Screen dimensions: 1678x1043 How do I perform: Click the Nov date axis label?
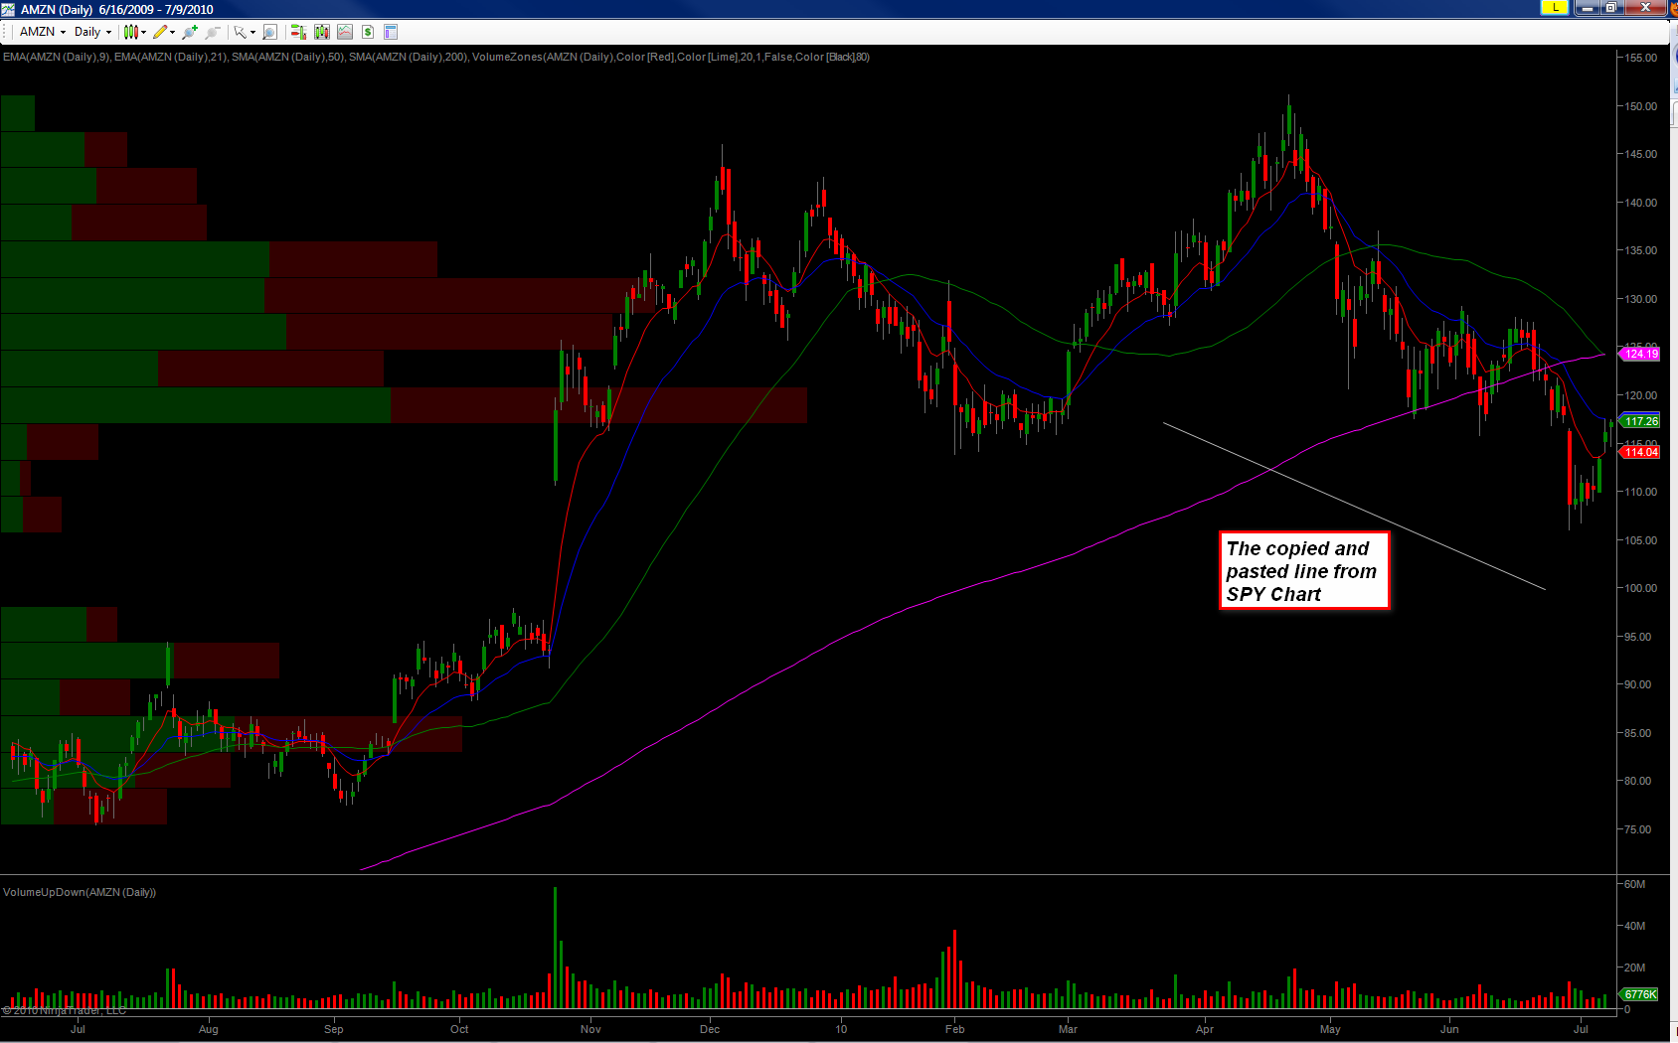(x=590, y=1029)
